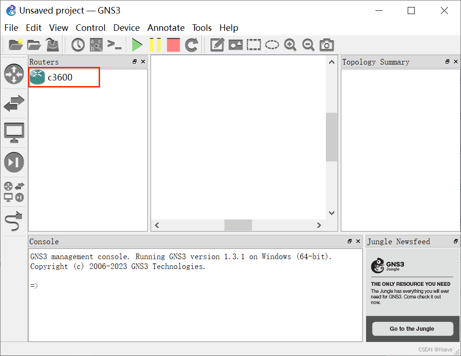461x356 pixels.
Task: Start all devices with green play button
Action: coord(137,45)
